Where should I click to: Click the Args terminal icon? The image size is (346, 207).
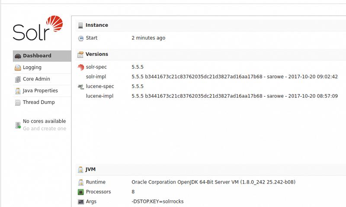click(x=81, y=202)
